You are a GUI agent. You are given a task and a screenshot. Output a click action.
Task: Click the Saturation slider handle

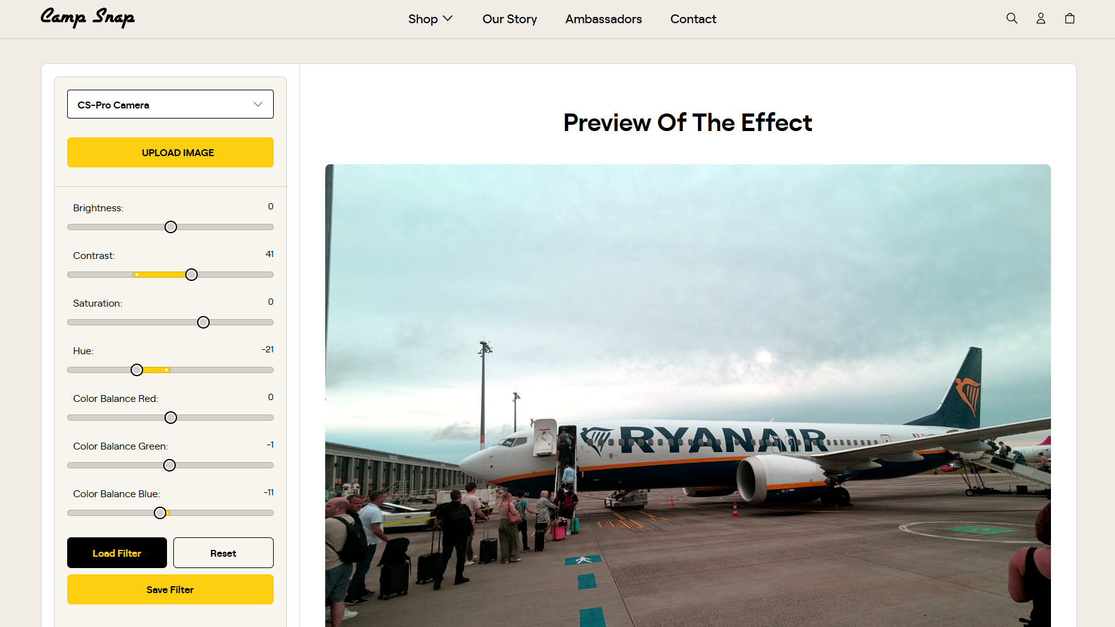(203, 322)
